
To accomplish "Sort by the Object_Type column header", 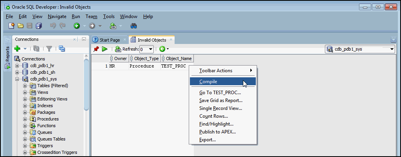I will tap(146, 58).
